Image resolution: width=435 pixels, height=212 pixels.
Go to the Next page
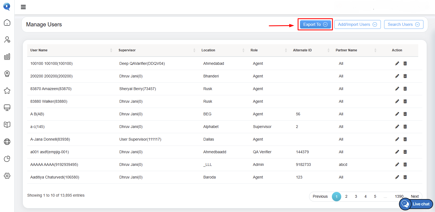point(415,196)
